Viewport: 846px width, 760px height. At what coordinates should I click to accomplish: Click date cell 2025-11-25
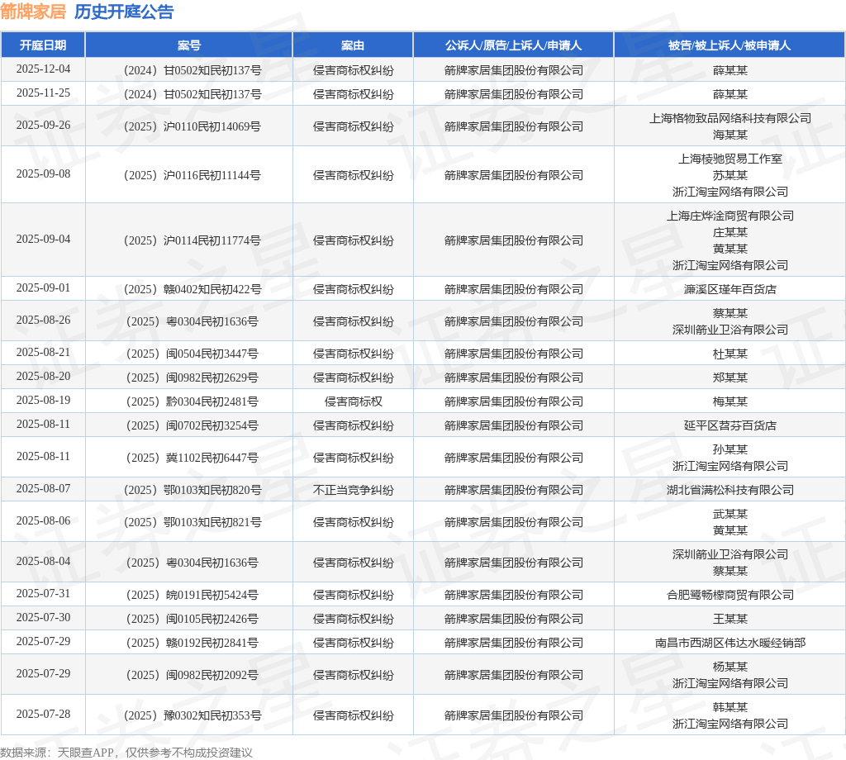(43, 93)
